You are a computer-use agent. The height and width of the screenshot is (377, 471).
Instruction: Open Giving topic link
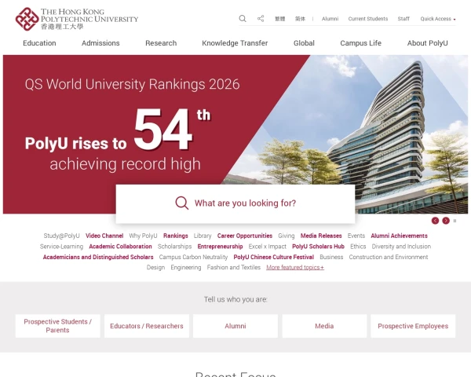coord(287,236)
